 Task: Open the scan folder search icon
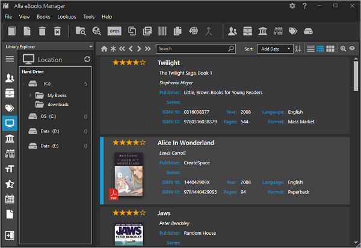[x=81, y=31]
